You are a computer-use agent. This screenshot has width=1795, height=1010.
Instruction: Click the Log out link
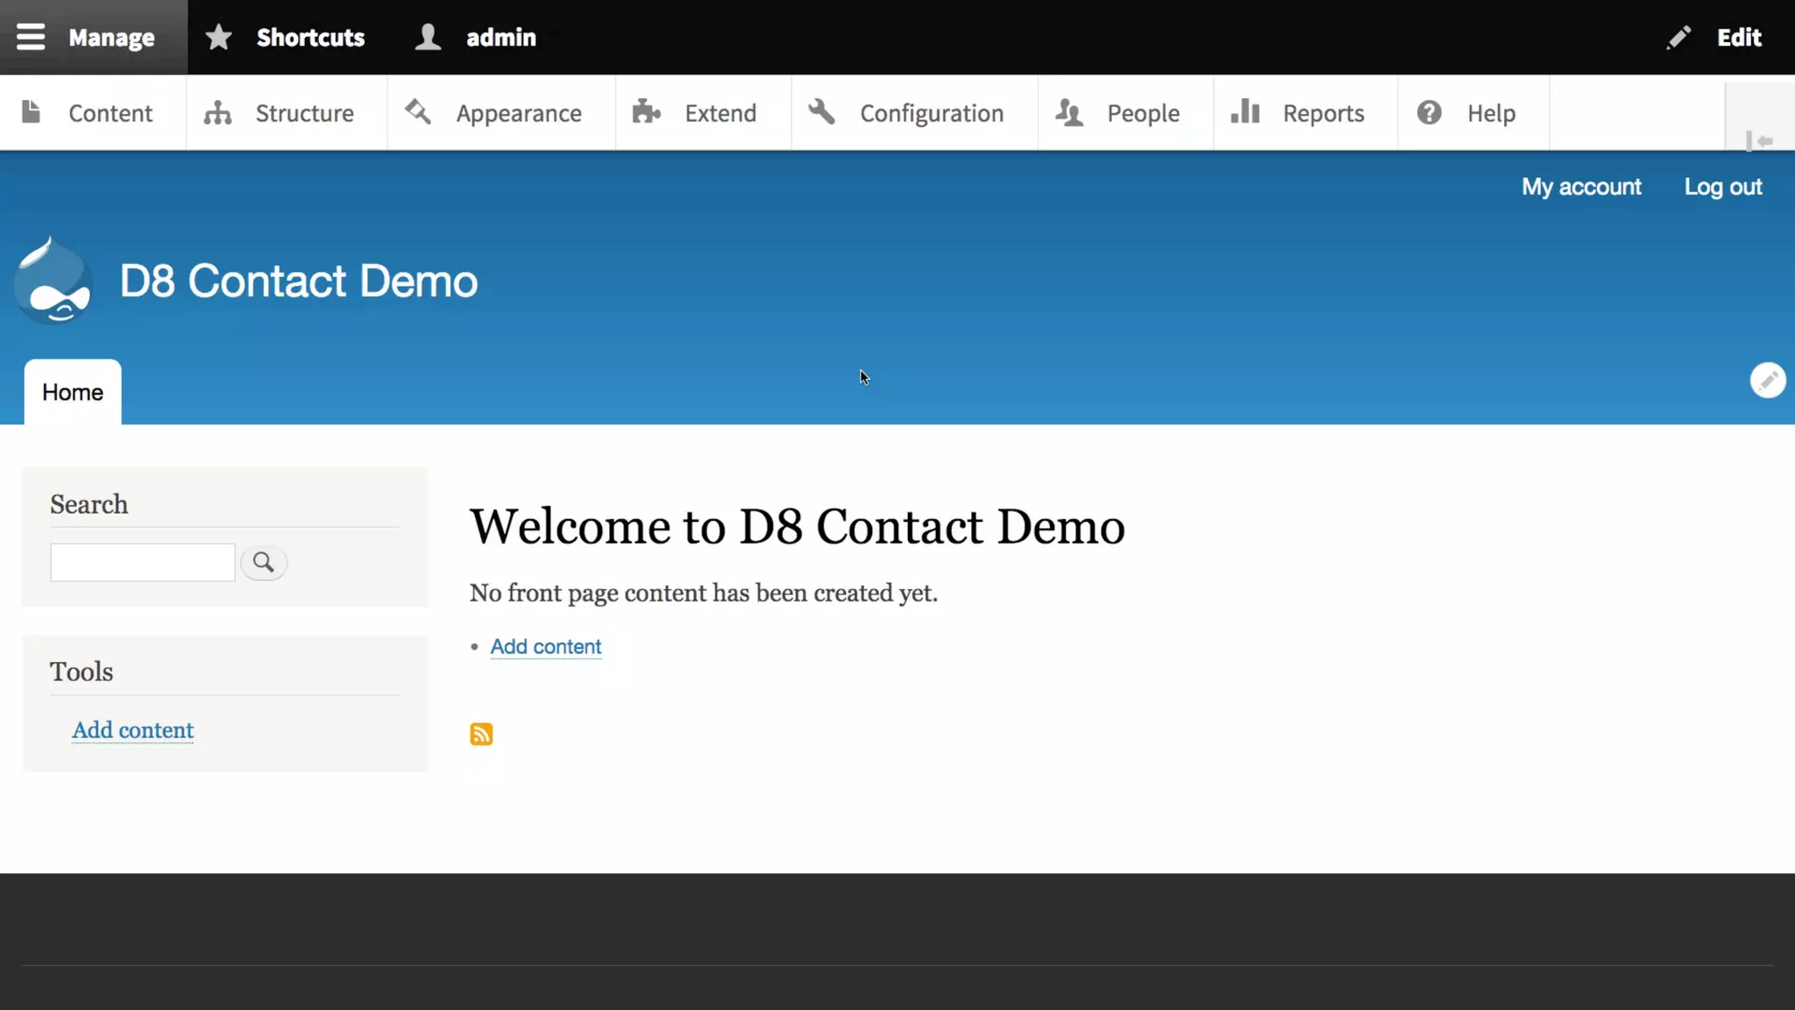point(1723,187)
